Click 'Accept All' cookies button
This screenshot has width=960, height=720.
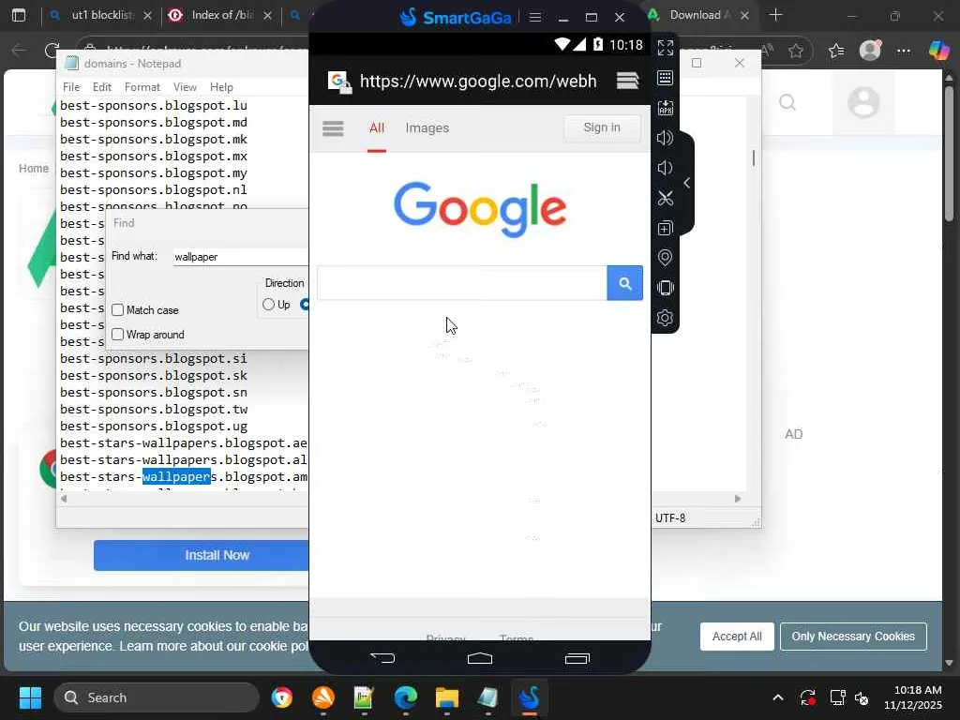737,637
